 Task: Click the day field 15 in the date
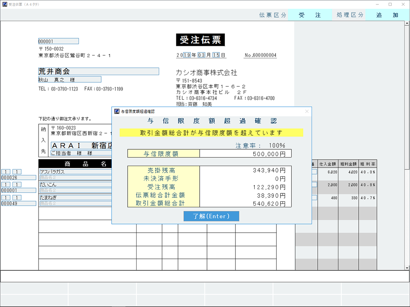(216, 55)
